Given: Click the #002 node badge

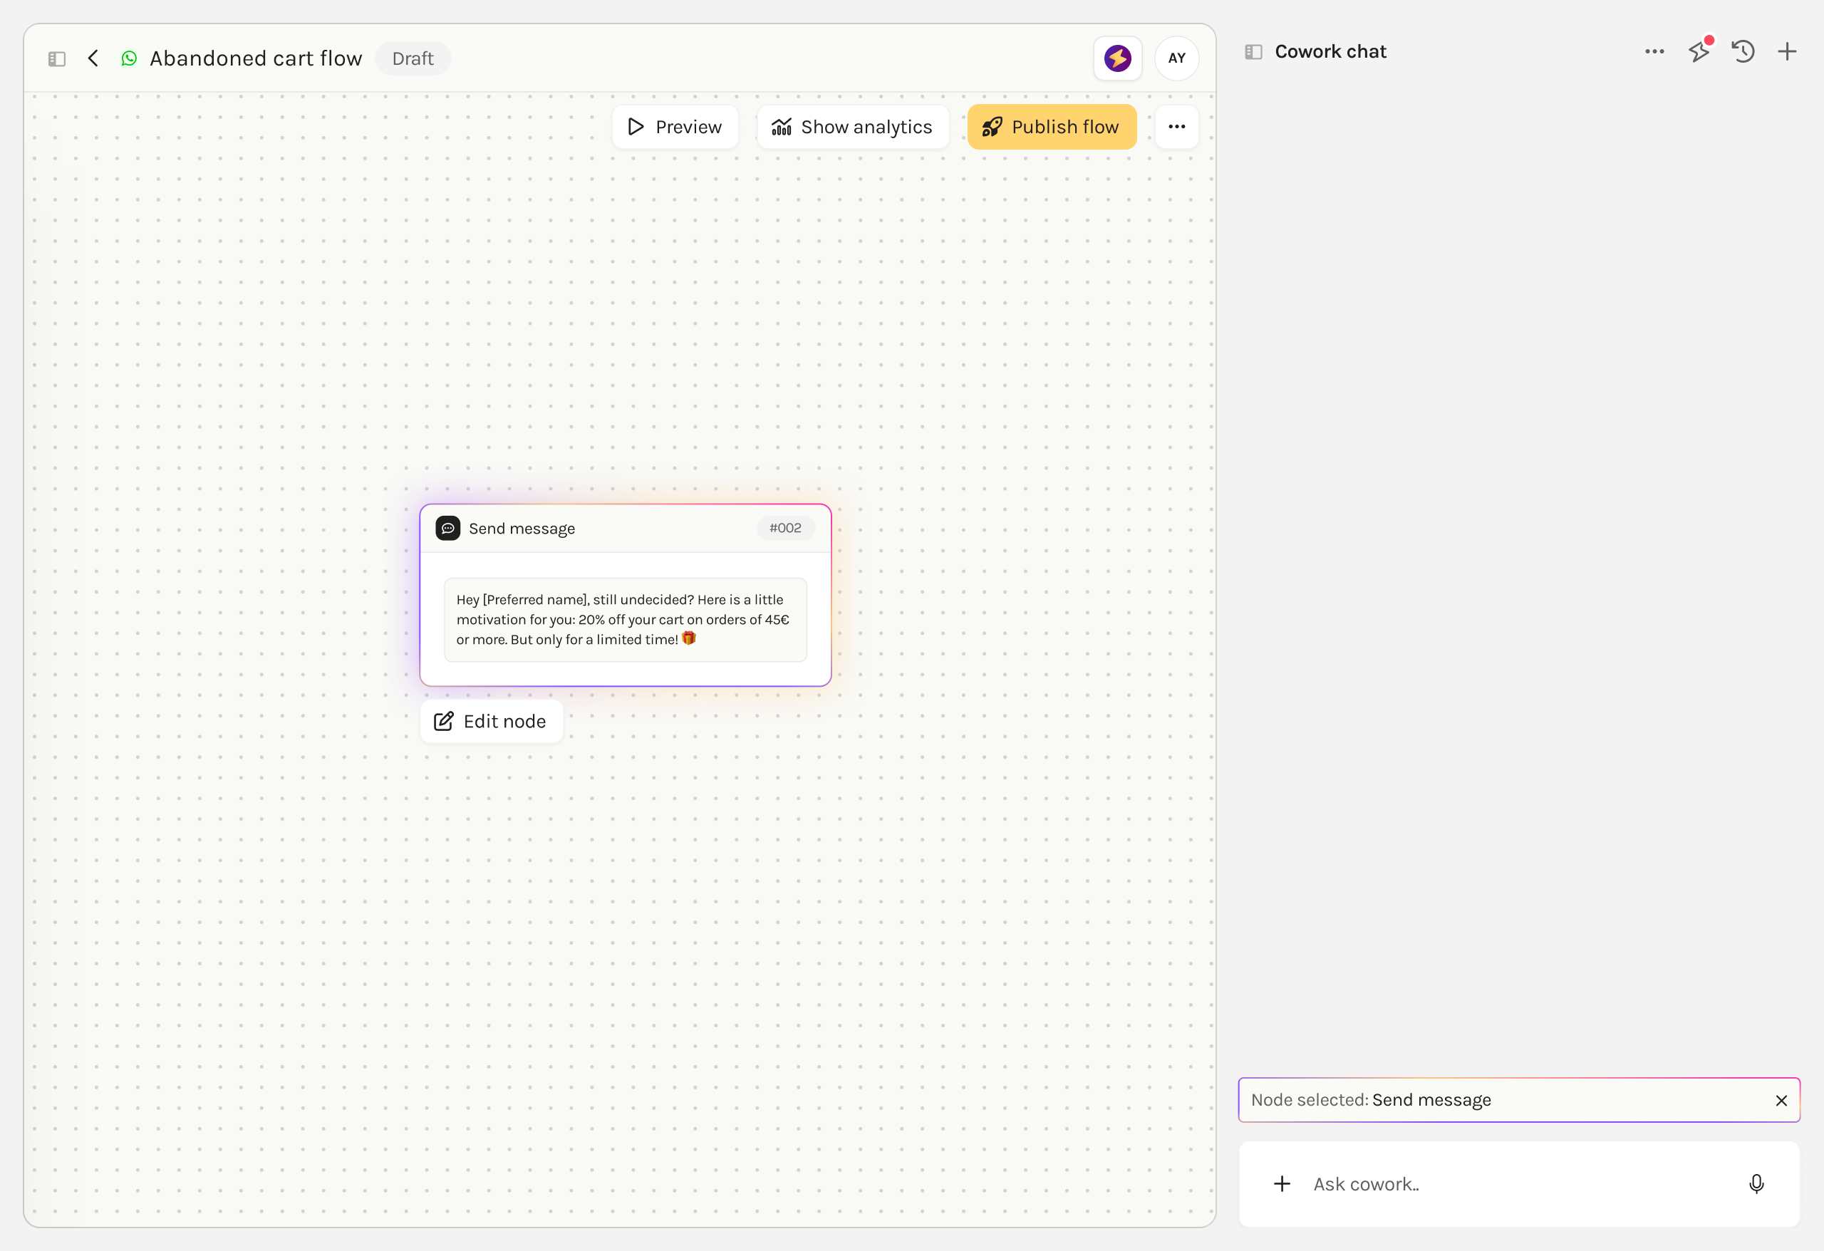Looking at the screenshot, I should [785, 528].
